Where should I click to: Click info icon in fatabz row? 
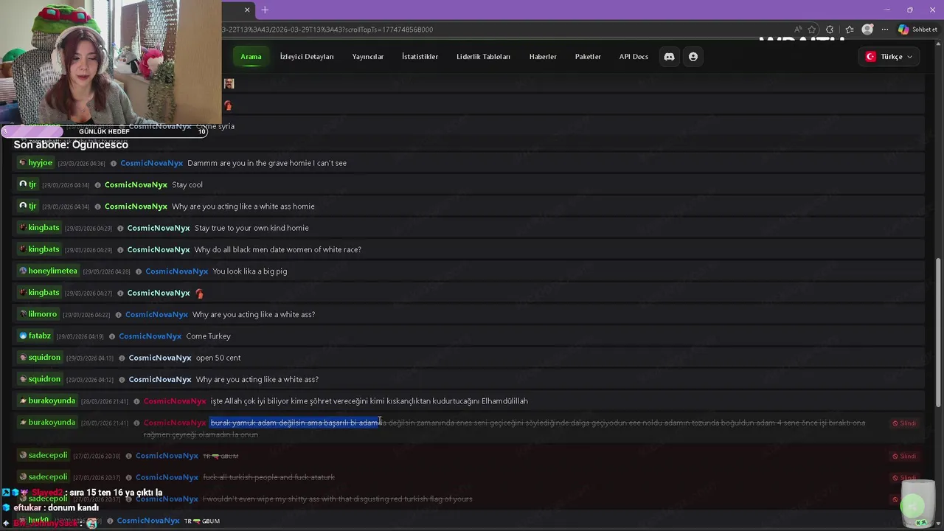(x=112, y=336)
